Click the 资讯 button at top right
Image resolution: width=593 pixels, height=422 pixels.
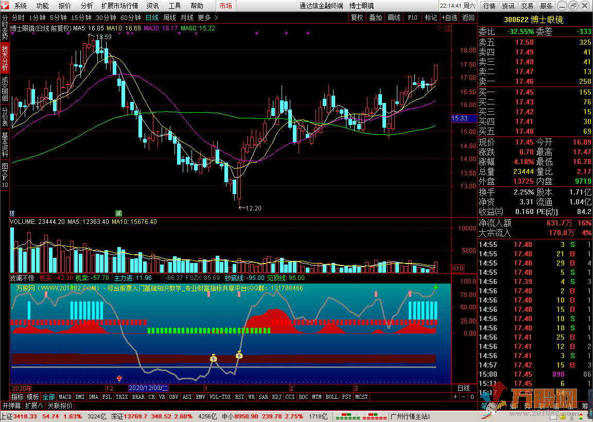click(508, 6)
